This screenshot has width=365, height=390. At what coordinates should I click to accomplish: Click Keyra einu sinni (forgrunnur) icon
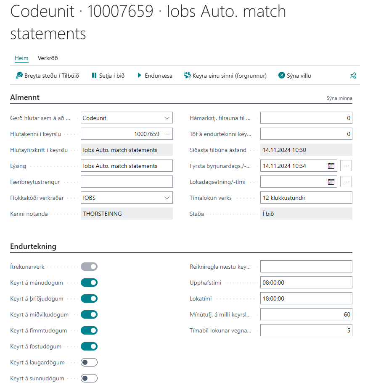(x=188, y=76)
